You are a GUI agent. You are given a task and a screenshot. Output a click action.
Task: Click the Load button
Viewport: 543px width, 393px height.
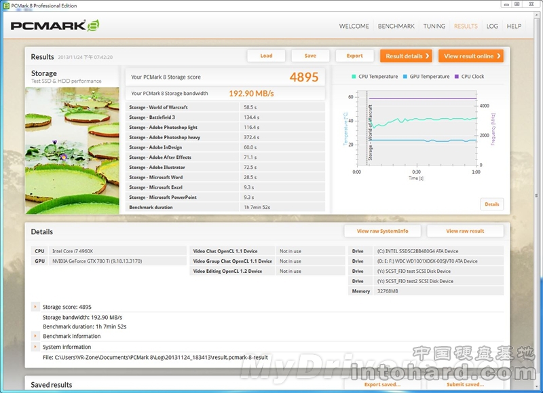266,56
